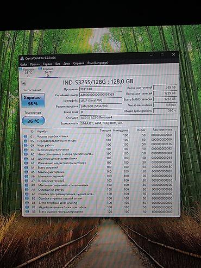Click the Порог column header
201x268 pixels.
pyautogui.click(x=141, y=130)
